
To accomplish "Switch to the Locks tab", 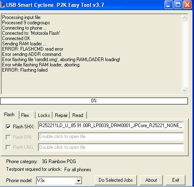I will click(44, 115).
